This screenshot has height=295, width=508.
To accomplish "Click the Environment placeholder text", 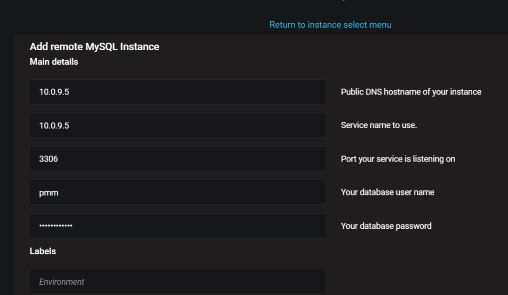I will (62, 282).
